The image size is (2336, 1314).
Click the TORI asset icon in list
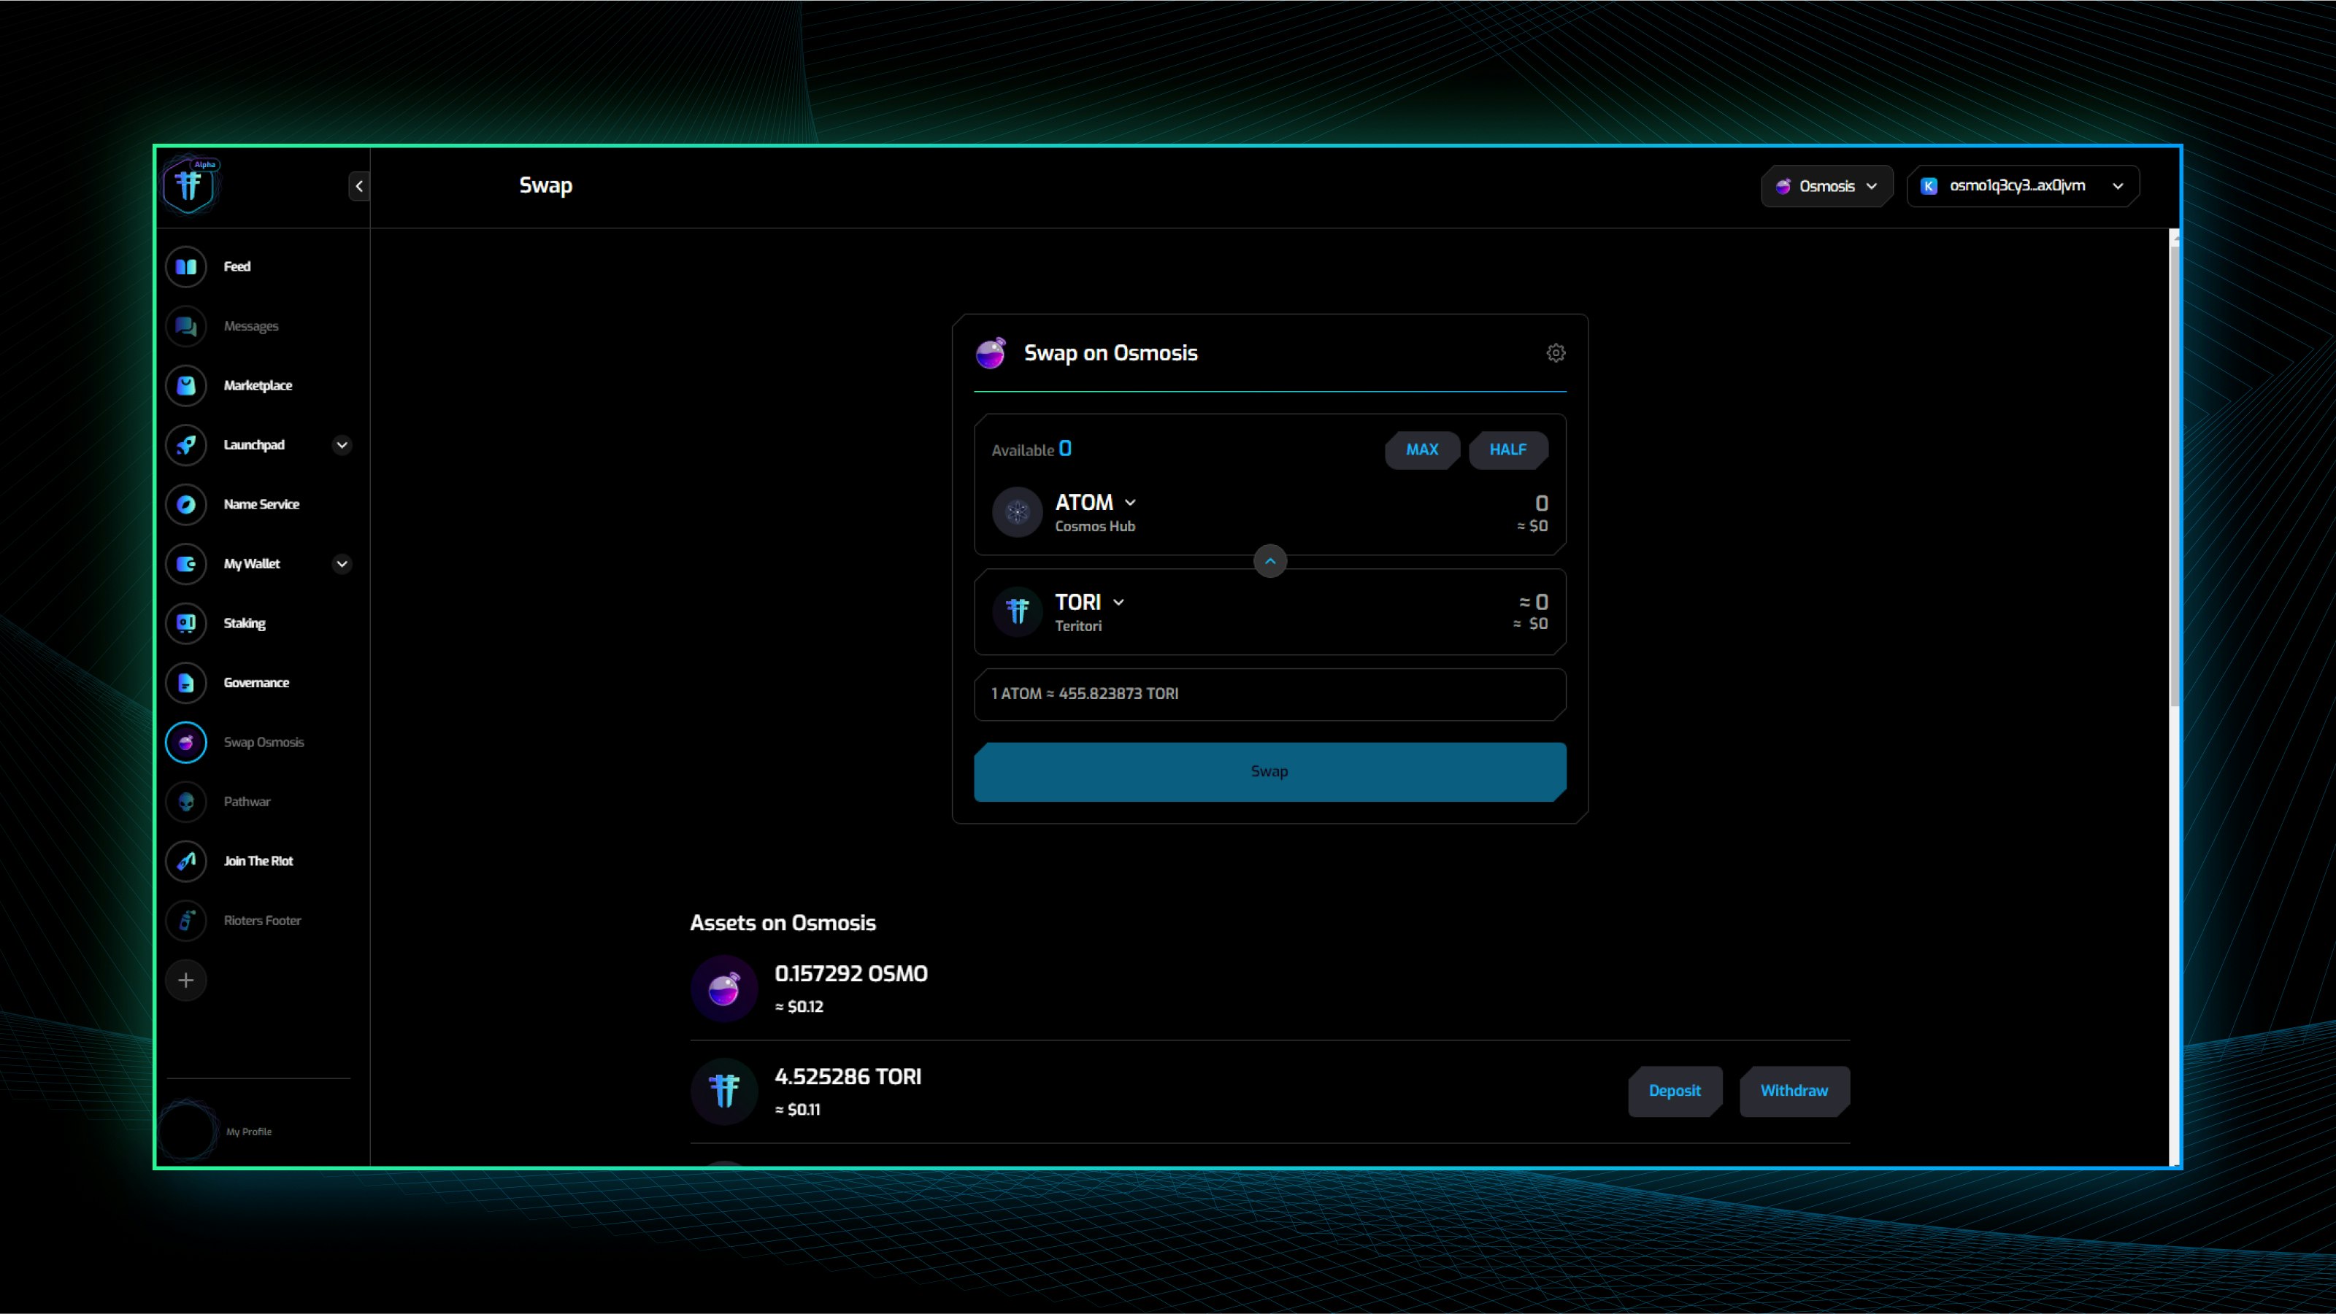point(723,1091)
